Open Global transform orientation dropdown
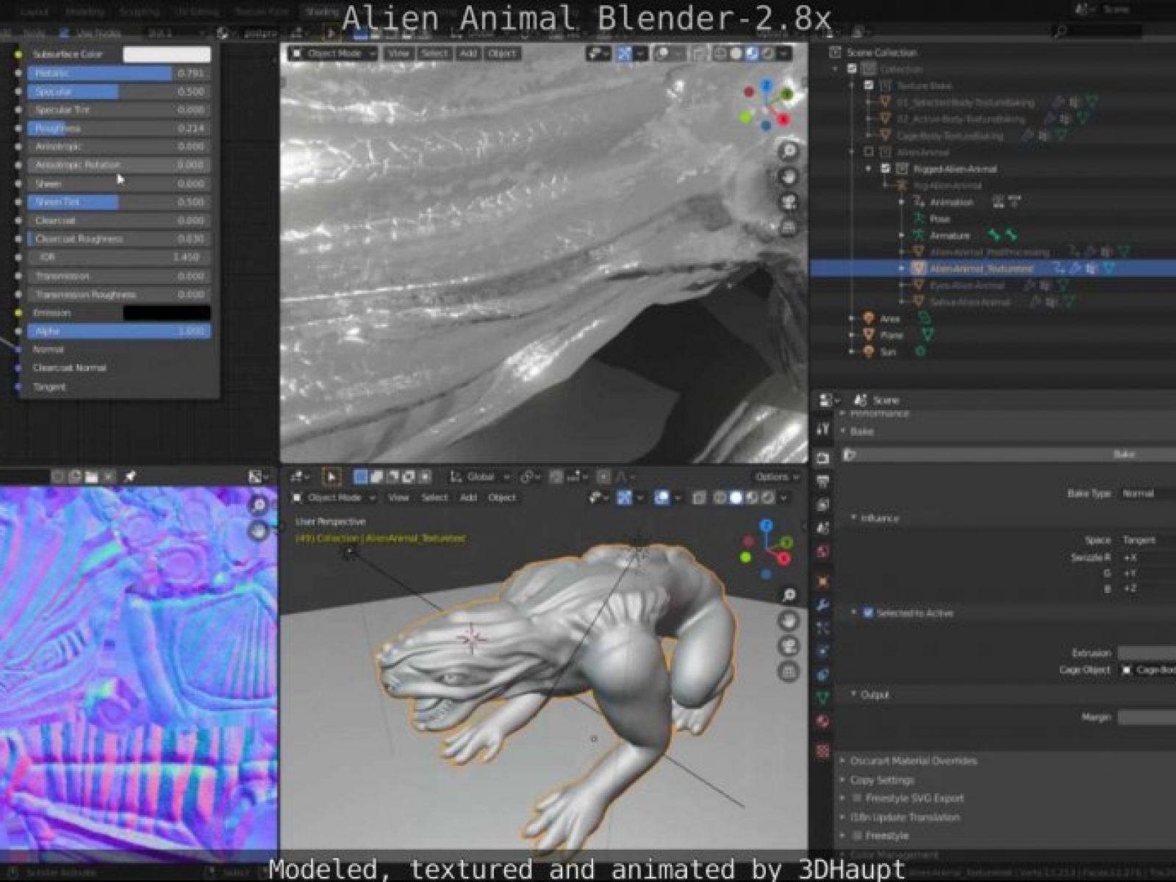This screenshot has width=1176, height=882. [481, 477]
